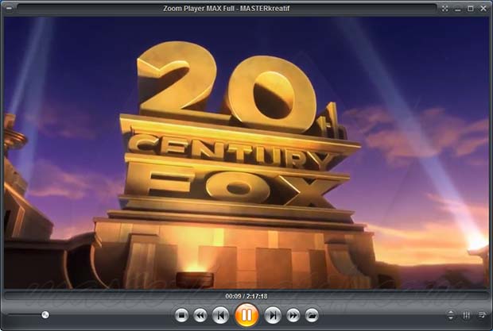Open a media file via folder icon
The width and height of the screenshot is (493, 331).
pyautogui.click(x=312, y=315)
